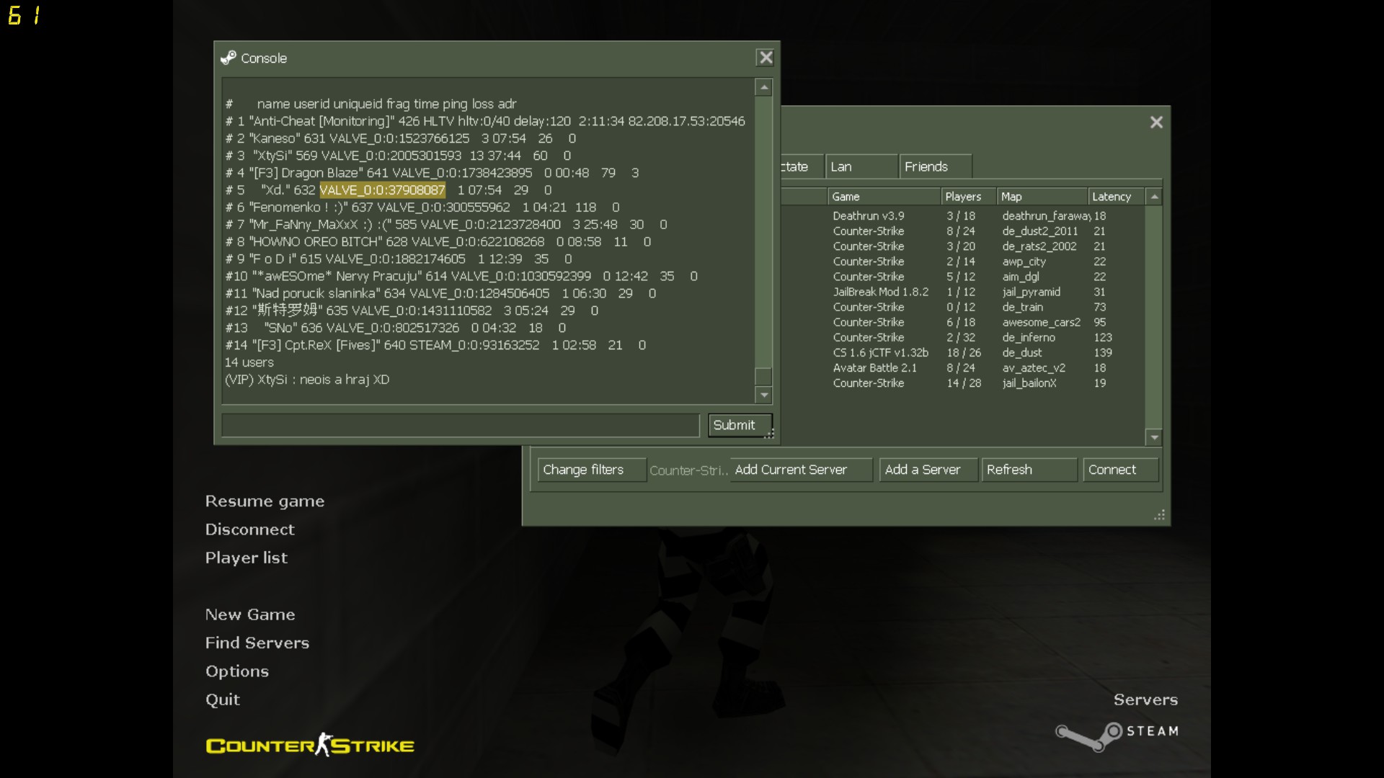Screen dimensions: 1384x778
Task: Select the de_dust2_2011 server row
Action: click(963, 231)
